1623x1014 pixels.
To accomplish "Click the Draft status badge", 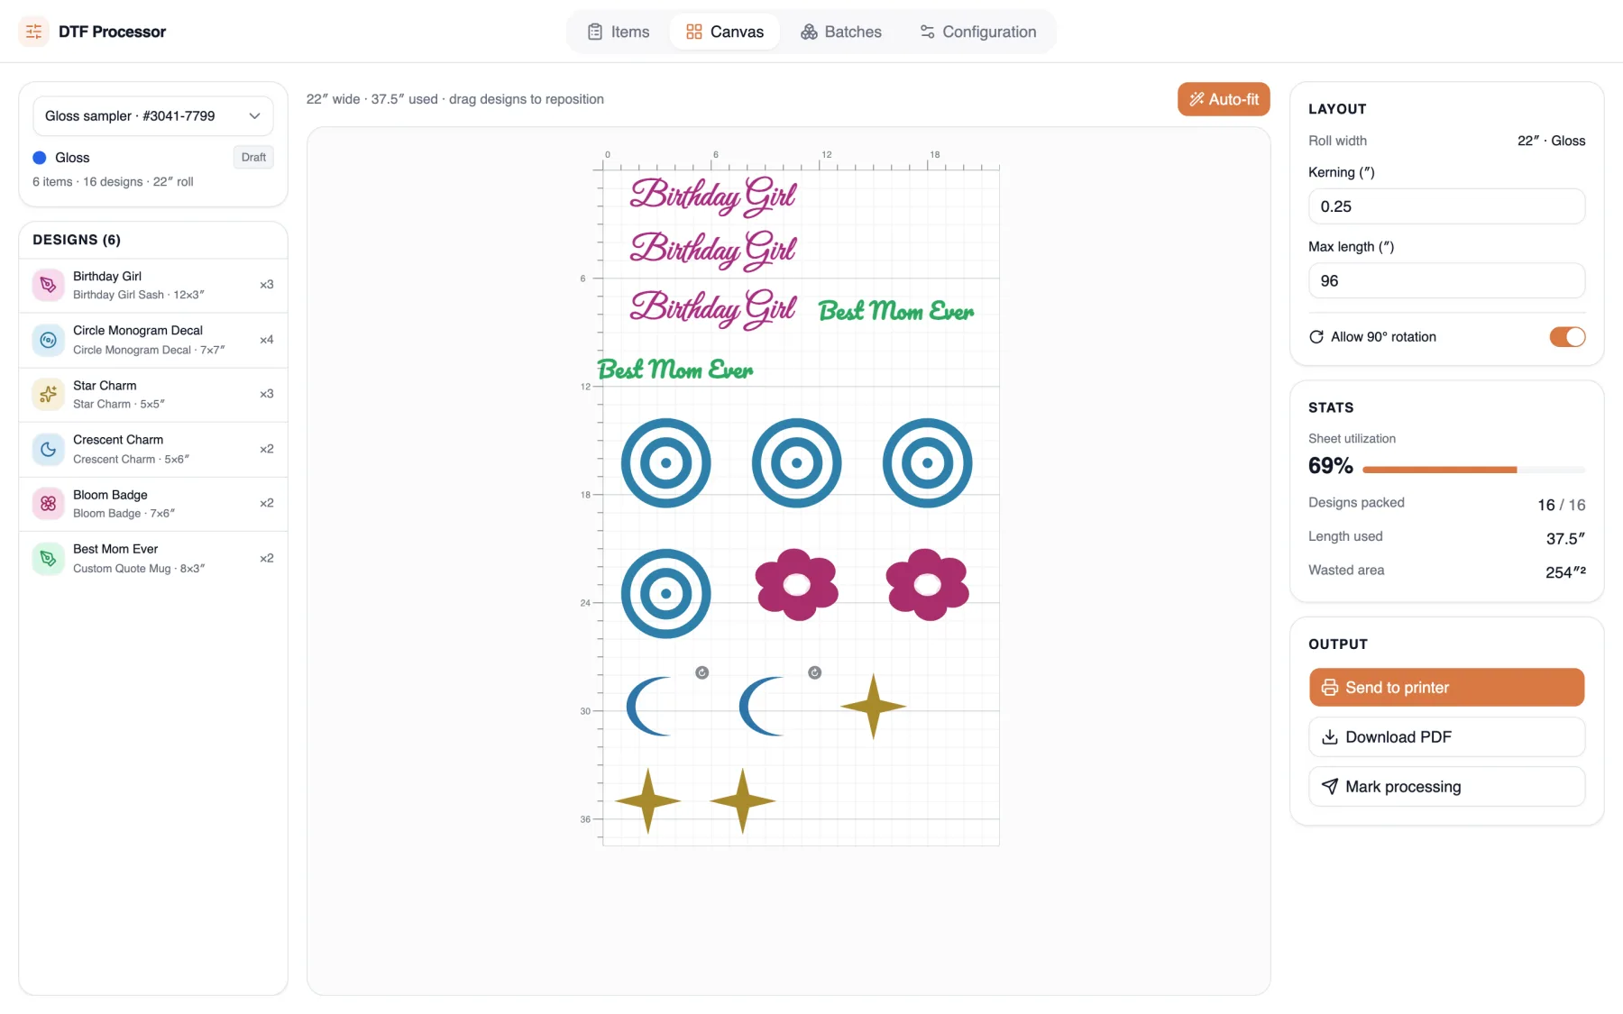I will tap(253, 157).
